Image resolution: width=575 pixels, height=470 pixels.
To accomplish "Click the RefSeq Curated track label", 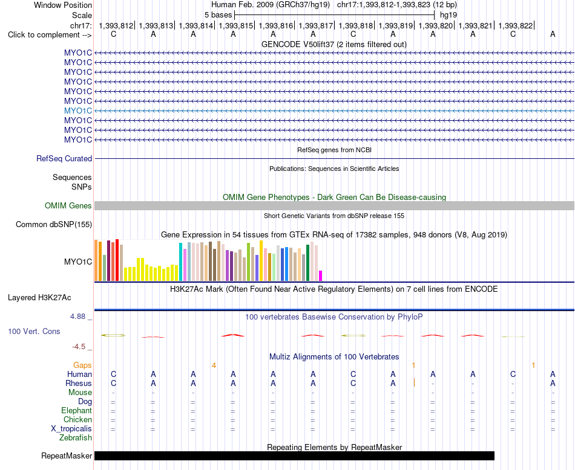I will (64, 158).
